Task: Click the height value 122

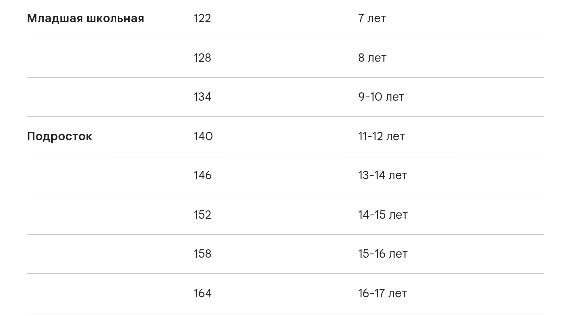Action: coord(203,18)
